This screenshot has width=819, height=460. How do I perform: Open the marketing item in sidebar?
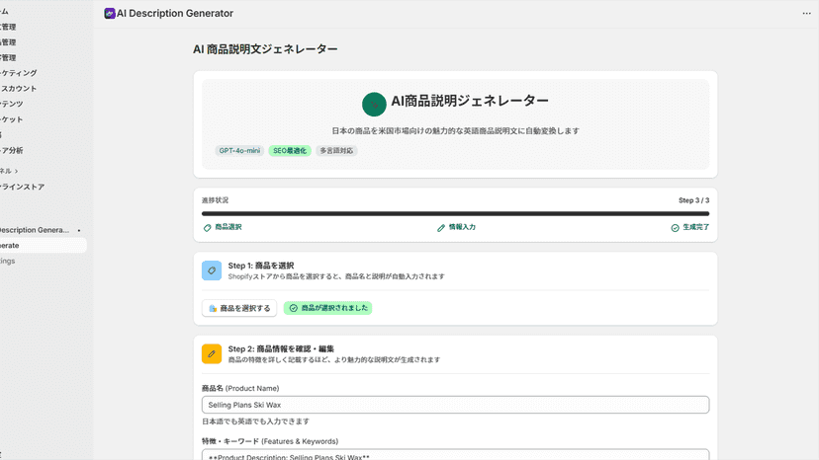point(19,73)
